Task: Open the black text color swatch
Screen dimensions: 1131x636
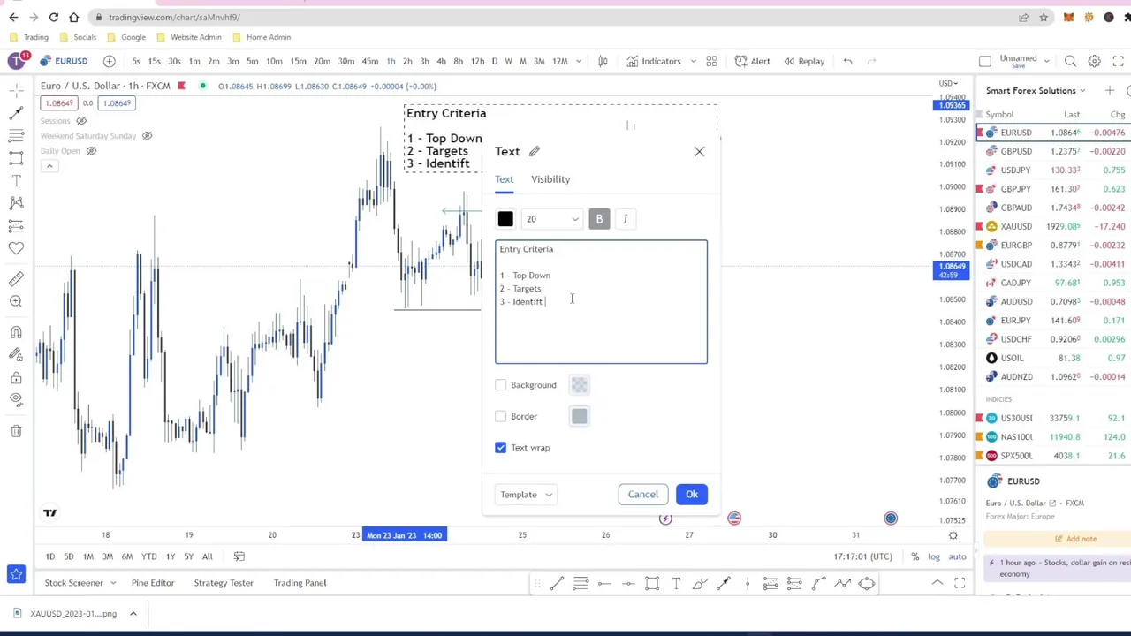Action: tap(505, 219)
